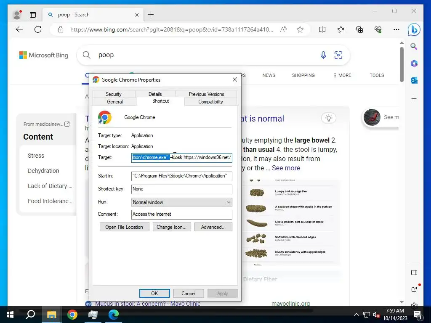Open File Explorer from the taskbar

[51, 315]
